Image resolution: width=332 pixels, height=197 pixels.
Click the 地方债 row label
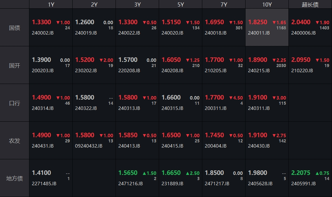click(x=15, y=178)
